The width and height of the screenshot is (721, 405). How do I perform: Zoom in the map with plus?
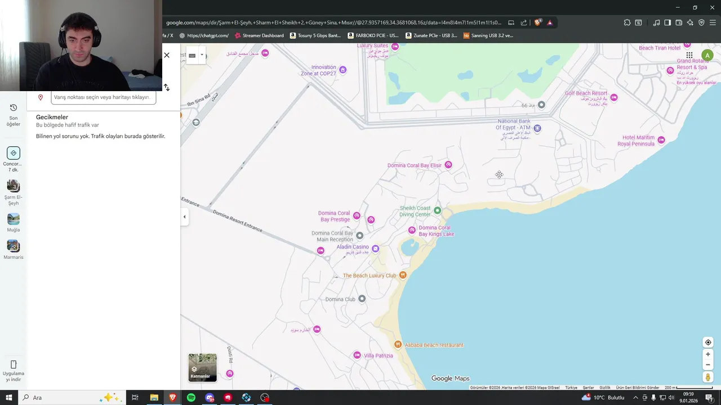coord(708,354)
